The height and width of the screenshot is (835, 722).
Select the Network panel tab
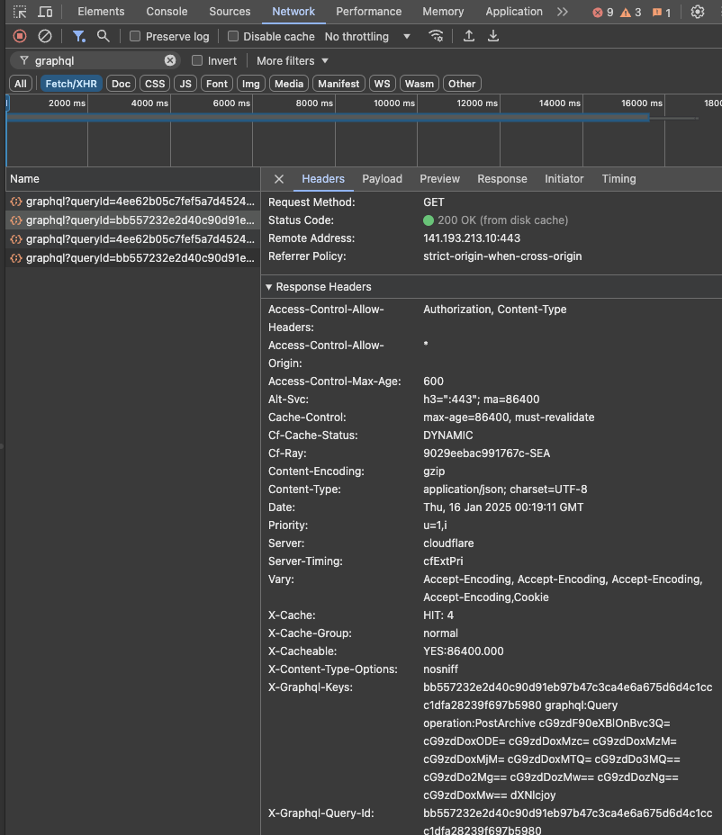coord(293,11)
